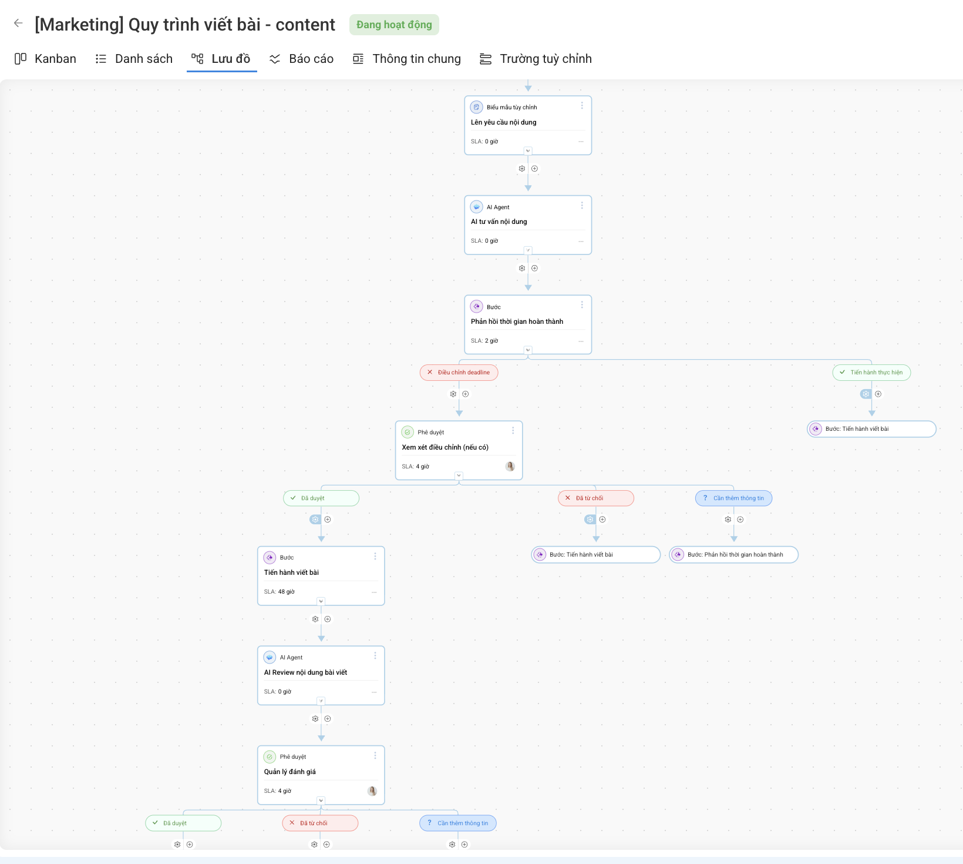Select the upper Đã duyệt branch label
The width and height of the screenshot is (963, 864).
click(x=321, y=498)
